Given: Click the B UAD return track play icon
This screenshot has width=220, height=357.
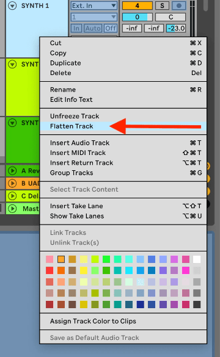Looking at the screenshot, I should click(12, 183).
